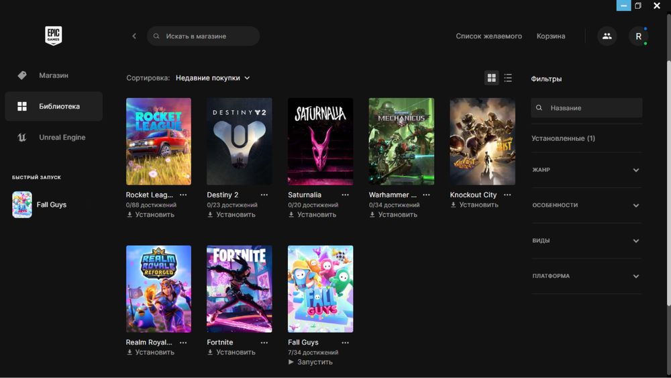Click the 0/20 достижений text
Viewport: 671px width, 378px height.
313,205
